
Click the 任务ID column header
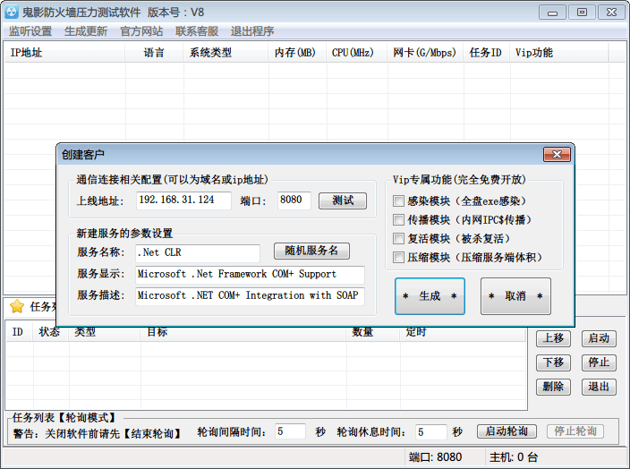click(x=488, y=53)
